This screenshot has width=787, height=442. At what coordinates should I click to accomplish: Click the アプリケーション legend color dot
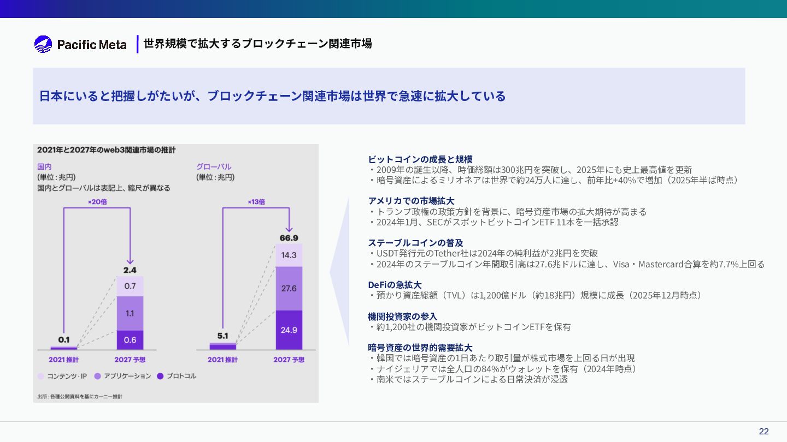click(x=98, y=376)
